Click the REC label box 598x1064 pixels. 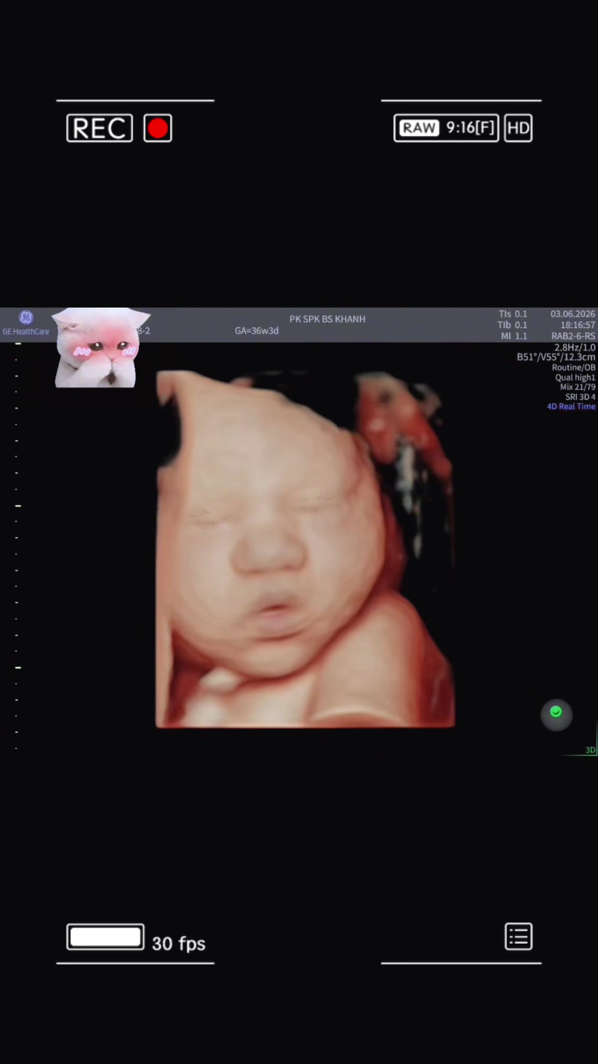click(100, 128)
